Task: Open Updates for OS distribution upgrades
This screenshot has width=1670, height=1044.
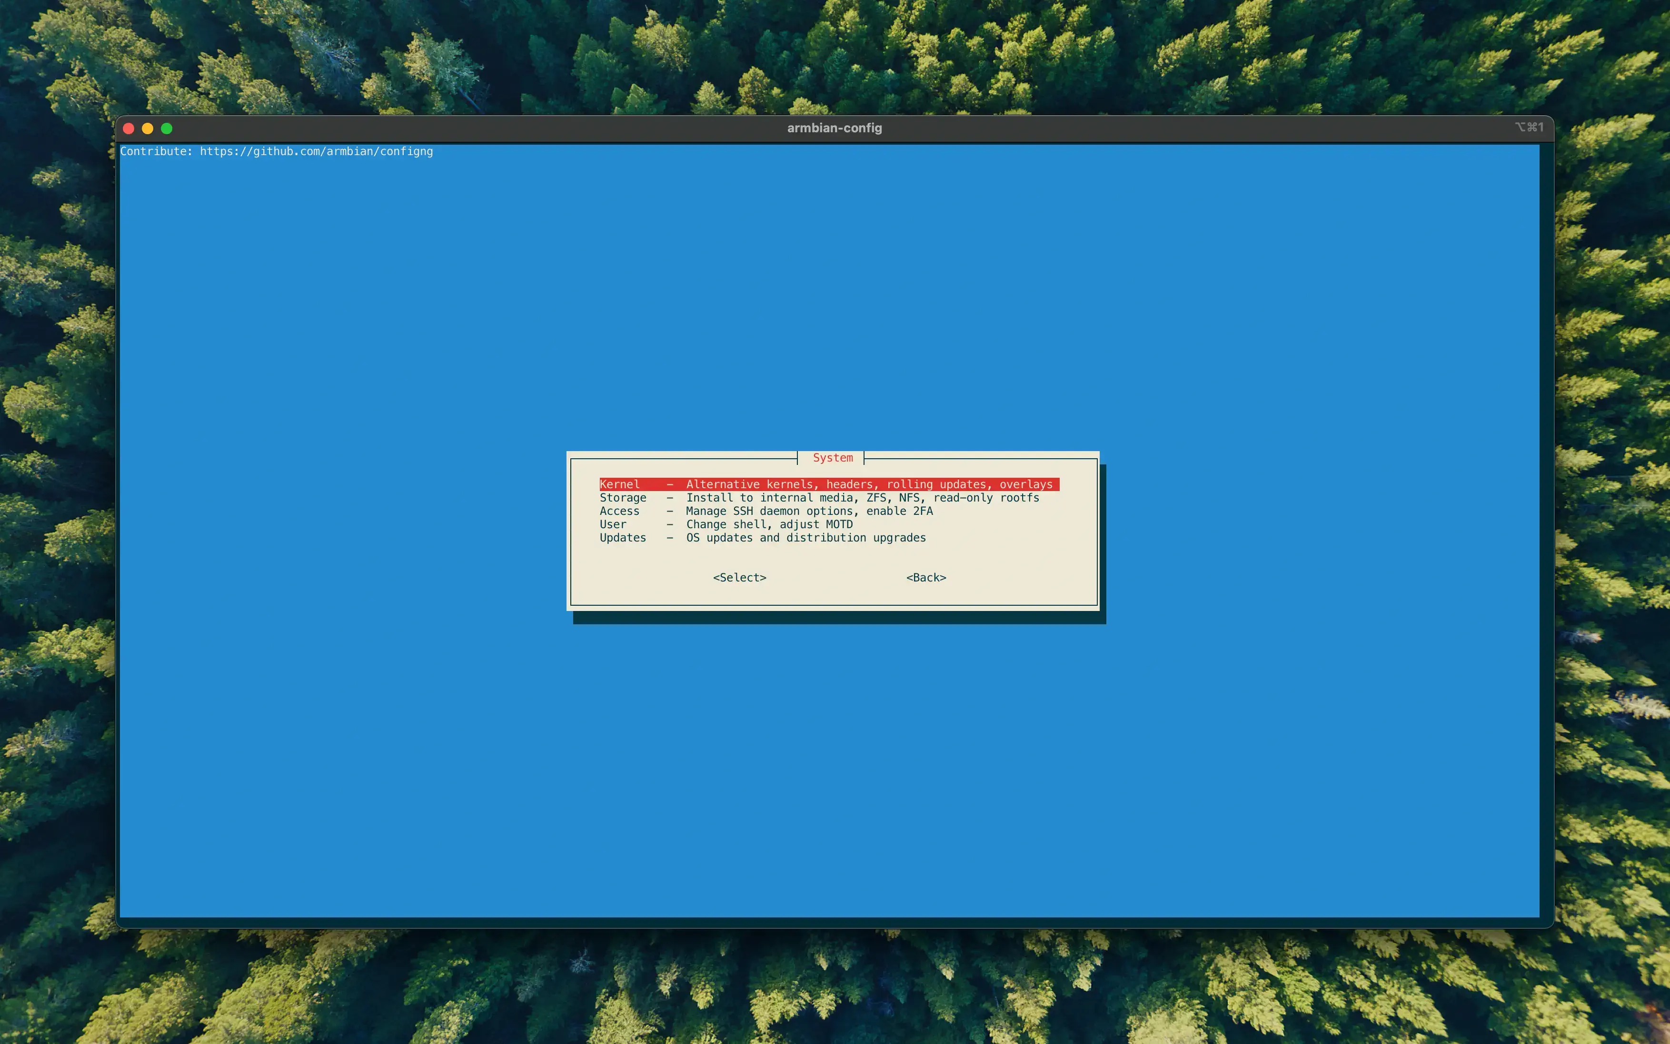Action: point(622,537)
